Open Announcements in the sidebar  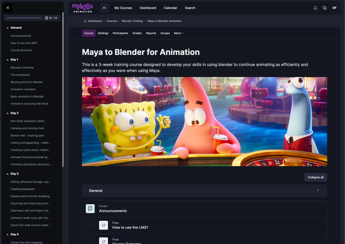pos(20,36)
